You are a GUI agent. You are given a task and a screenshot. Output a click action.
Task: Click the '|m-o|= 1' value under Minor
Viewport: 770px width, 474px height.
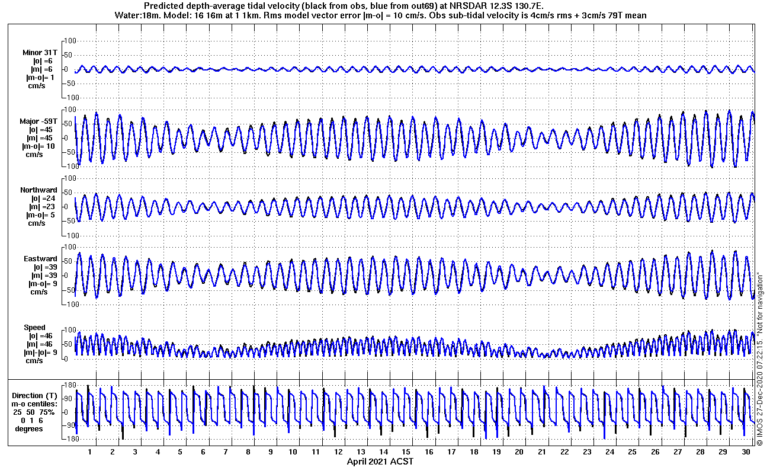point(41,78)
